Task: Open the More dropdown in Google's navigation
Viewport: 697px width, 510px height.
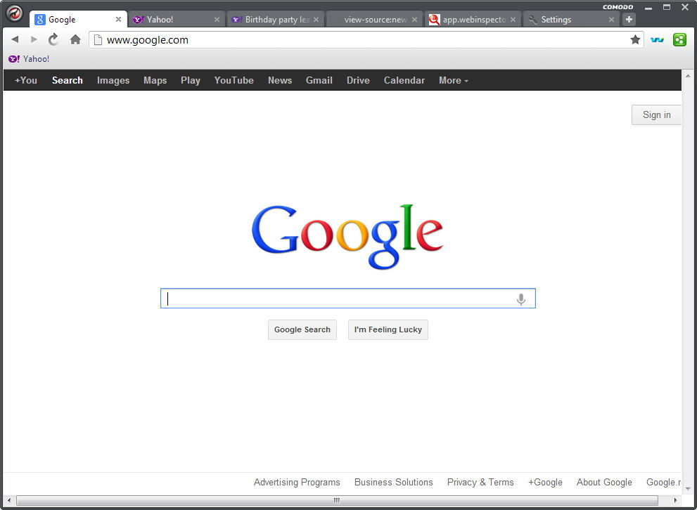Action: 452,80
